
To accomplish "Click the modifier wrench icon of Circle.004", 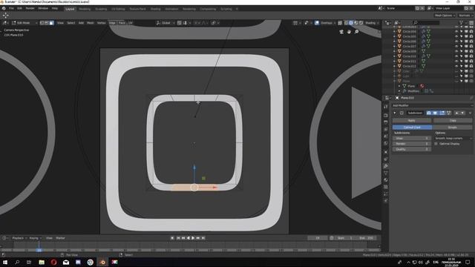I will [424, 31].
